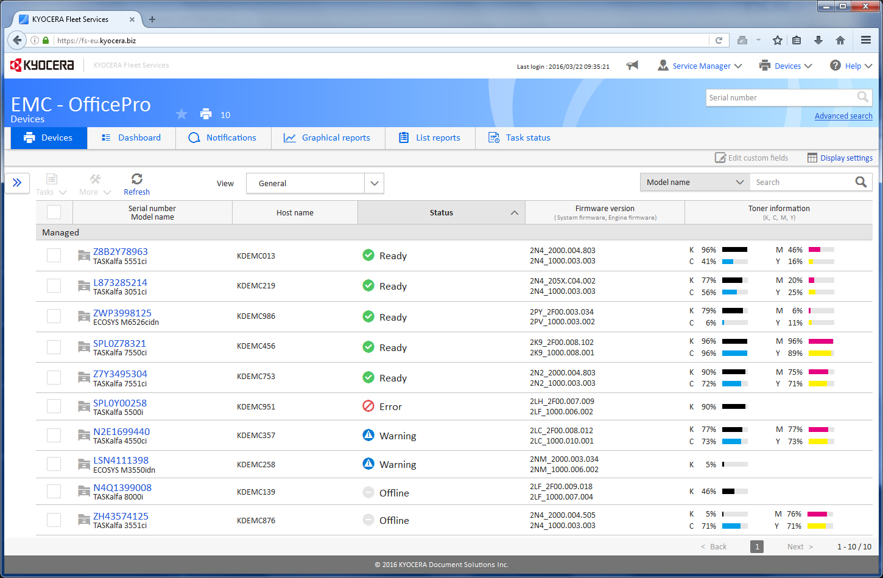Open the Service Manager dropdown
Image resolution: width=883 pixels, height=578 pixels.
click(700, 66)
